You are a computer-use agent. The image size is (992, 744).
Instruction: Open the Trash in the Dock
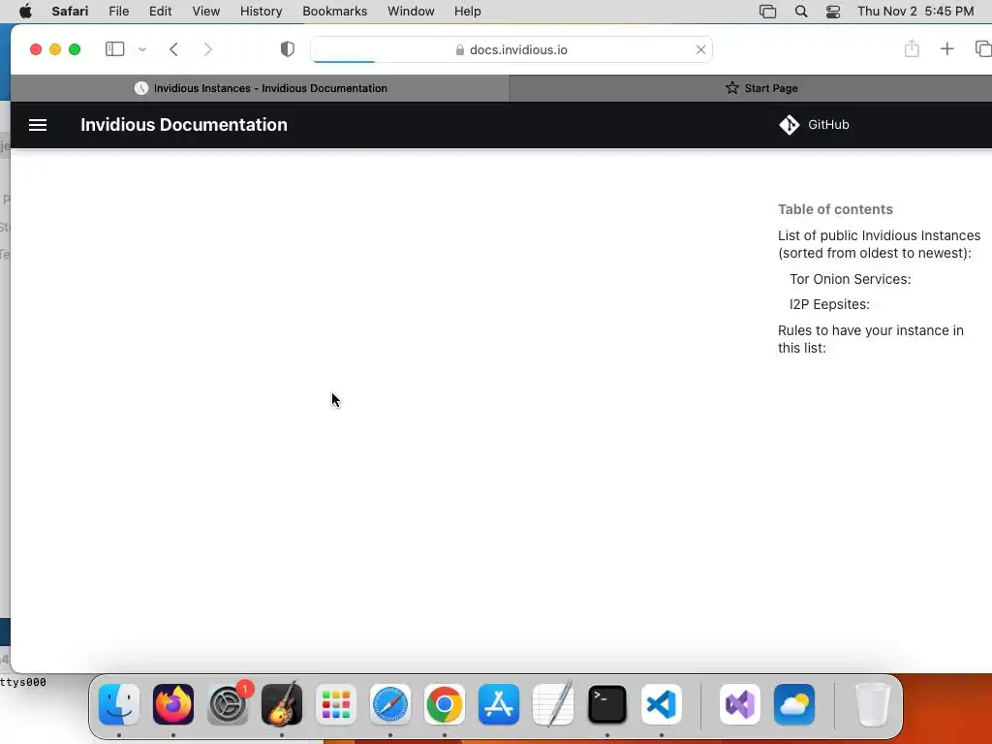[x=873, y=704]
